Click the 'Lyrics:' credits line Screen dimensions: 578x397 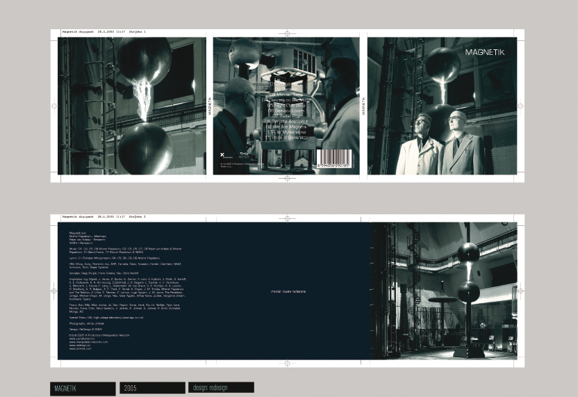(x=114, y=258)
